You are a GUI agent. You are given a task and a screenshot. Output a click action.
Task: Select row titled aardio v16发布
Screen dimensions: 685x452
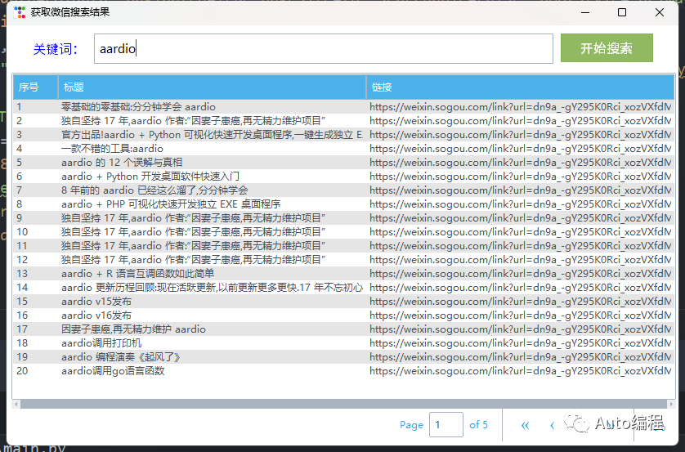point(343,316)
